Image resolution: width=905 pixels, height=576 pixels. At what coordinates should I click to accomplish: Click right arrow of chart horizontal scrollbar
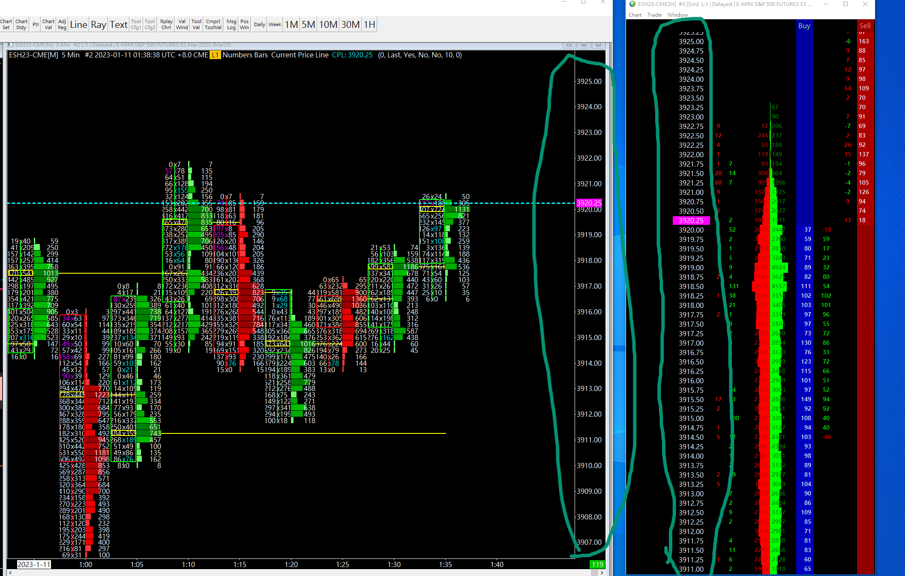(602, 573)
